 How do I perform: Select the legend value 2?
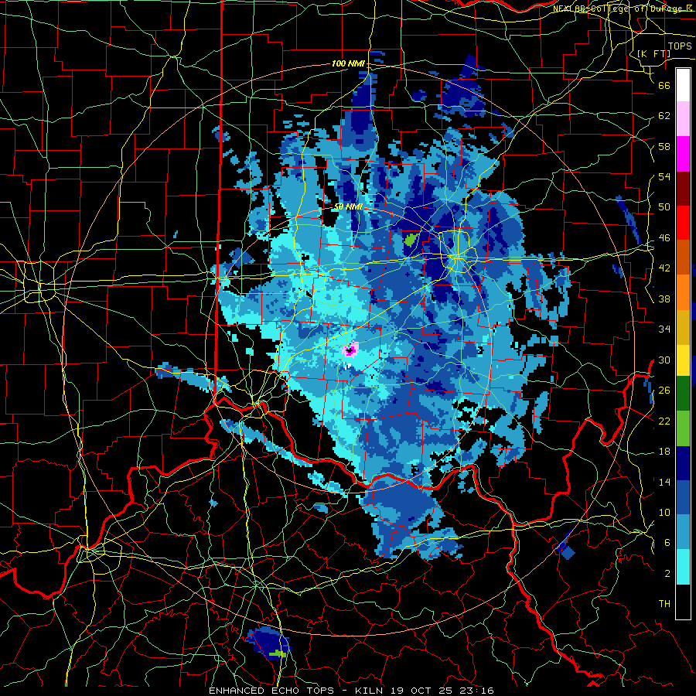667,574
